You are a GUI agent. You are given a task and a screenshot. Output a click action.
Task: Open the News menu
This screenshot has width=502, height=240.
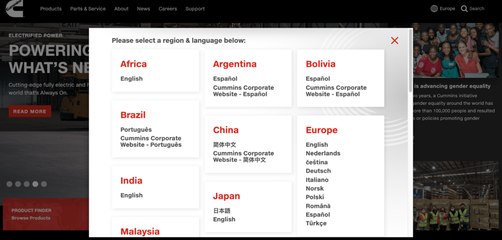click(x=143, y=9)
